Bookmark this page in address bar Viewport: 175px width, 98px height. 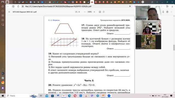tap(130, 7)
